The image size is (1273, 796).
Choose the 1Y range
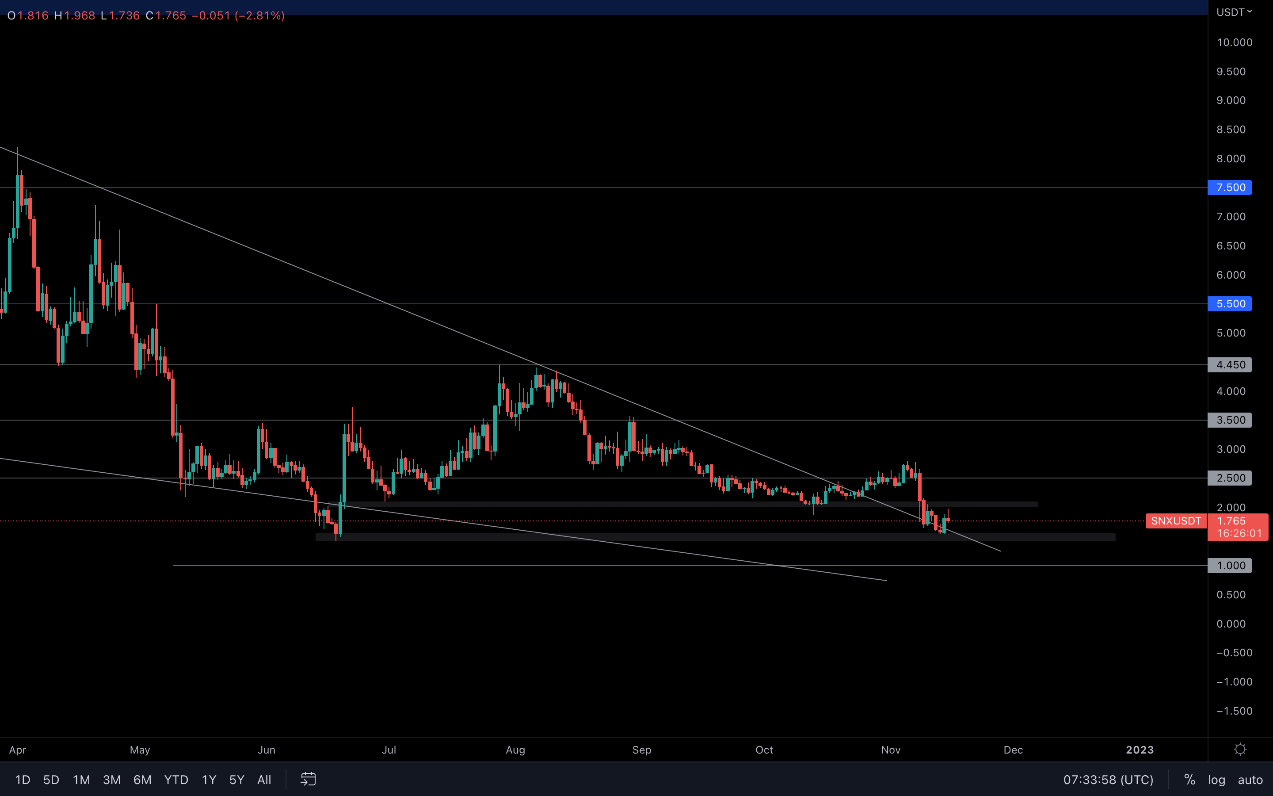(209, 780)
